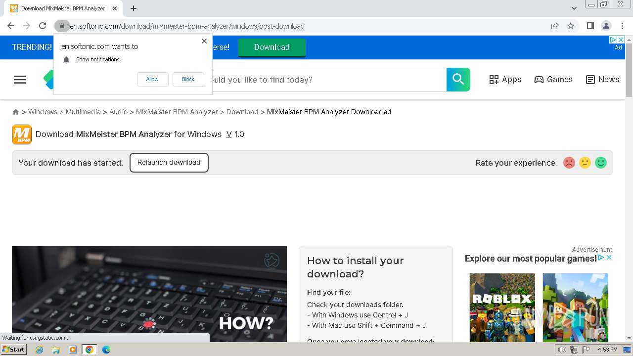Open Windows breadcrumb link

(43, 112)
